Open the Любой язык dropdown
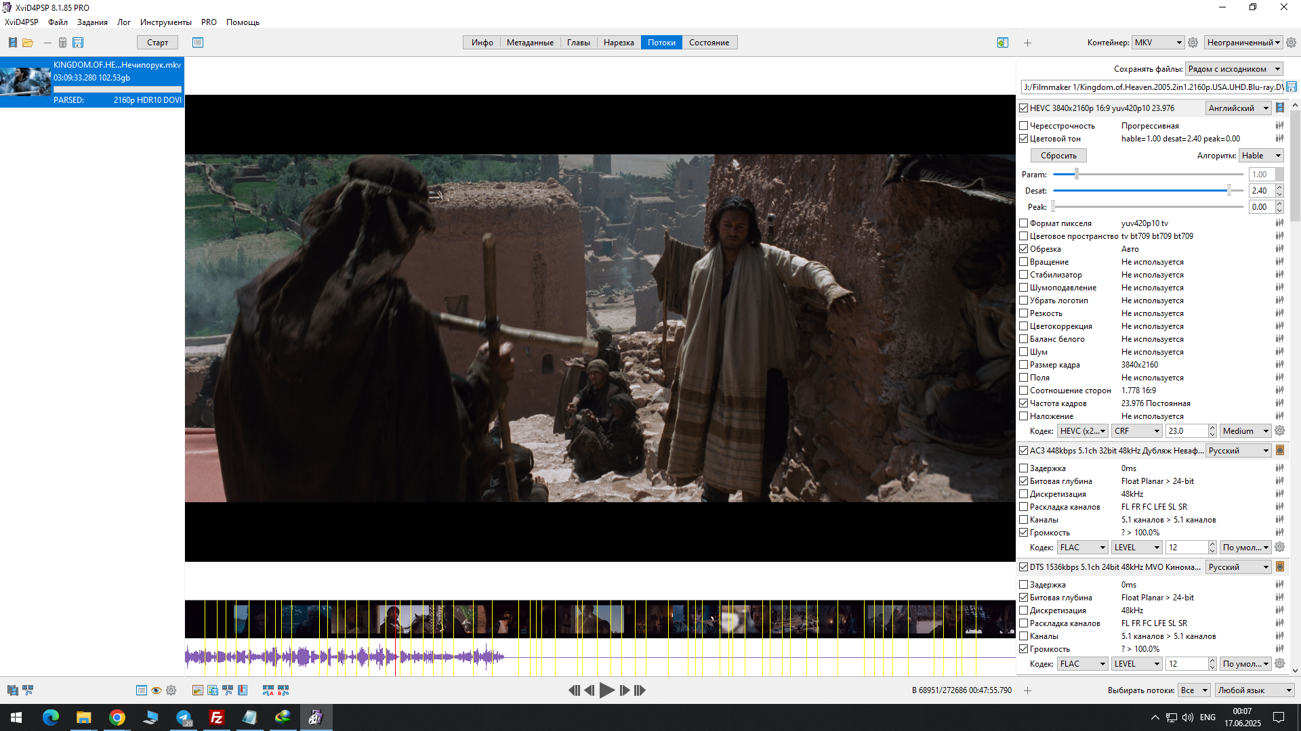 [x=1255, y=690]
